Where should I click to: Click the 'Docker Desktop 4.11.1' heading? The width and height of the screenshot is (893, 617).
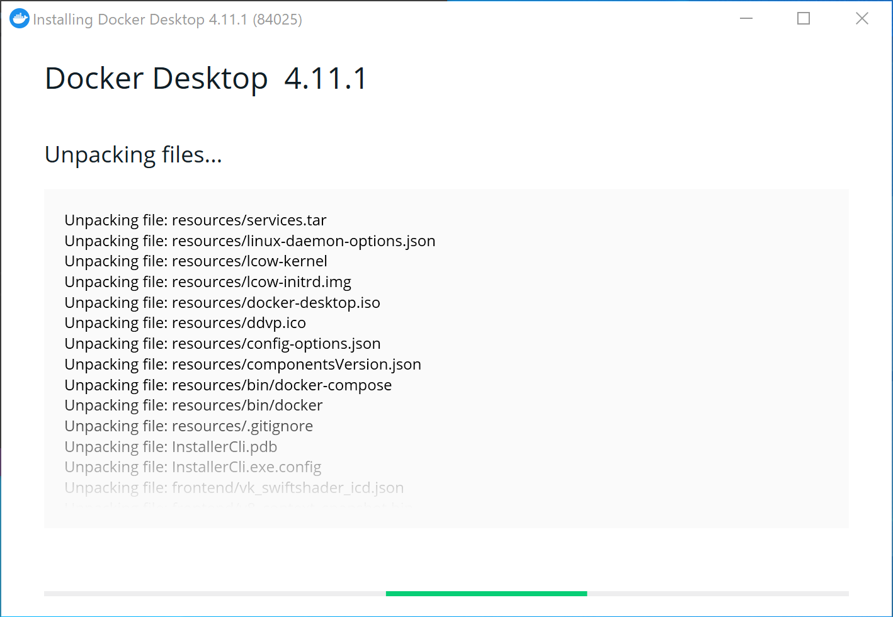click(x=206, y=79)
